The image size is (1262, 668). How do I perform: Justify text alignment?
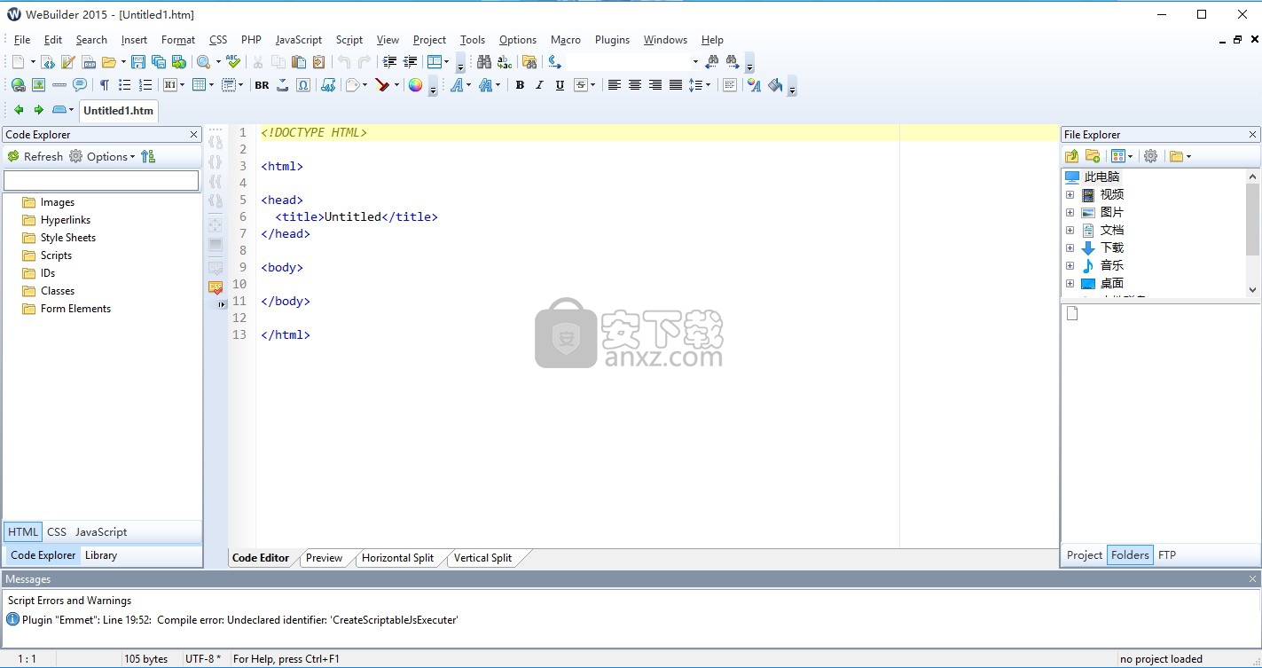tap(676, 85)
